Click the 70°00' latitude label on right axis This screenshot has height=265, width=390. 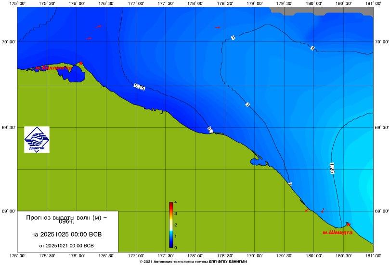381,42
